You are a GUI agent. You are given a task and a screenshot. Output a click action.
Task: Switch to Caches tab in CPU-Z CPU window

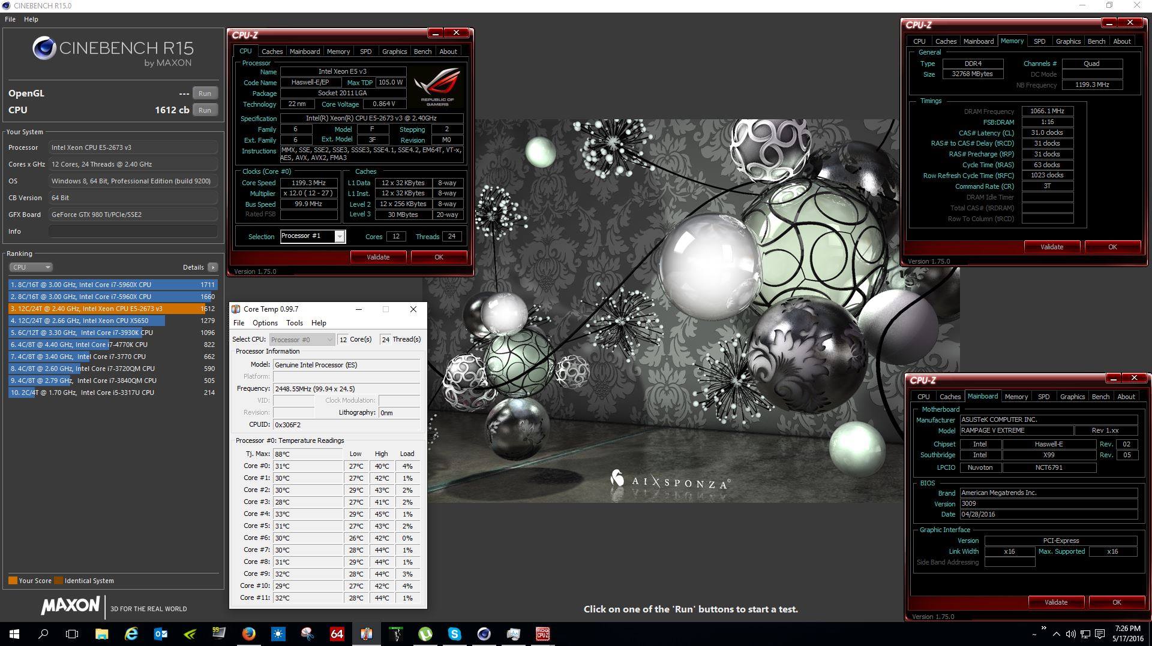coord(272,52)
